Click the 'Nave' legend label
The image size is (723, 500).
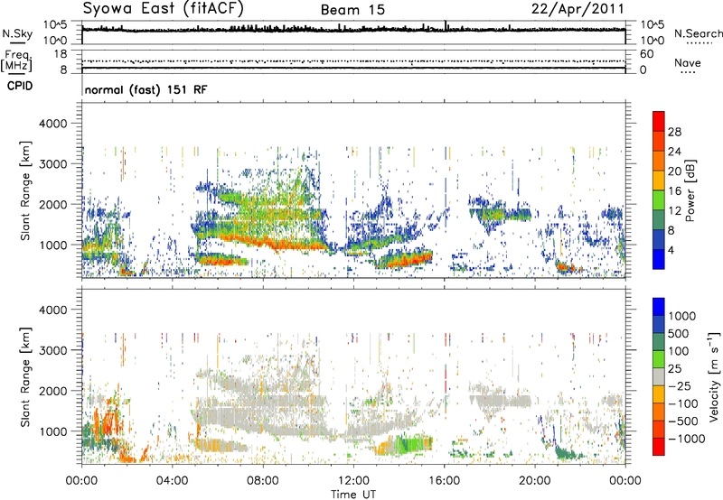(687, 62)
